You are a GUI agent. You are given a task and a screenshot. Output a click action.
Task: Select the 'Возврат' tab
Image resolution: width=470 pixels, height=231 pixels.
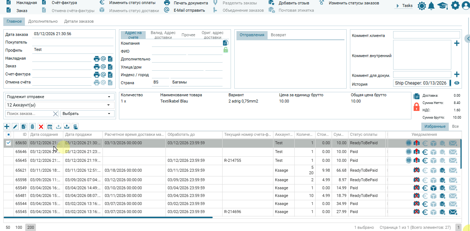278,35
